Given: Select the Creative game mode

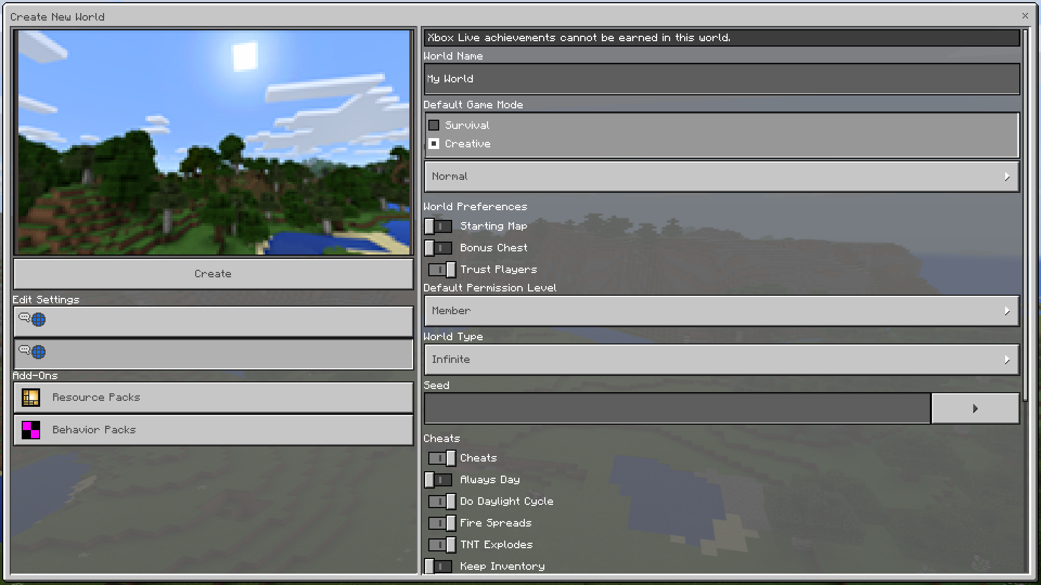Looking at the screenshot, I should (x=434, y=144).
